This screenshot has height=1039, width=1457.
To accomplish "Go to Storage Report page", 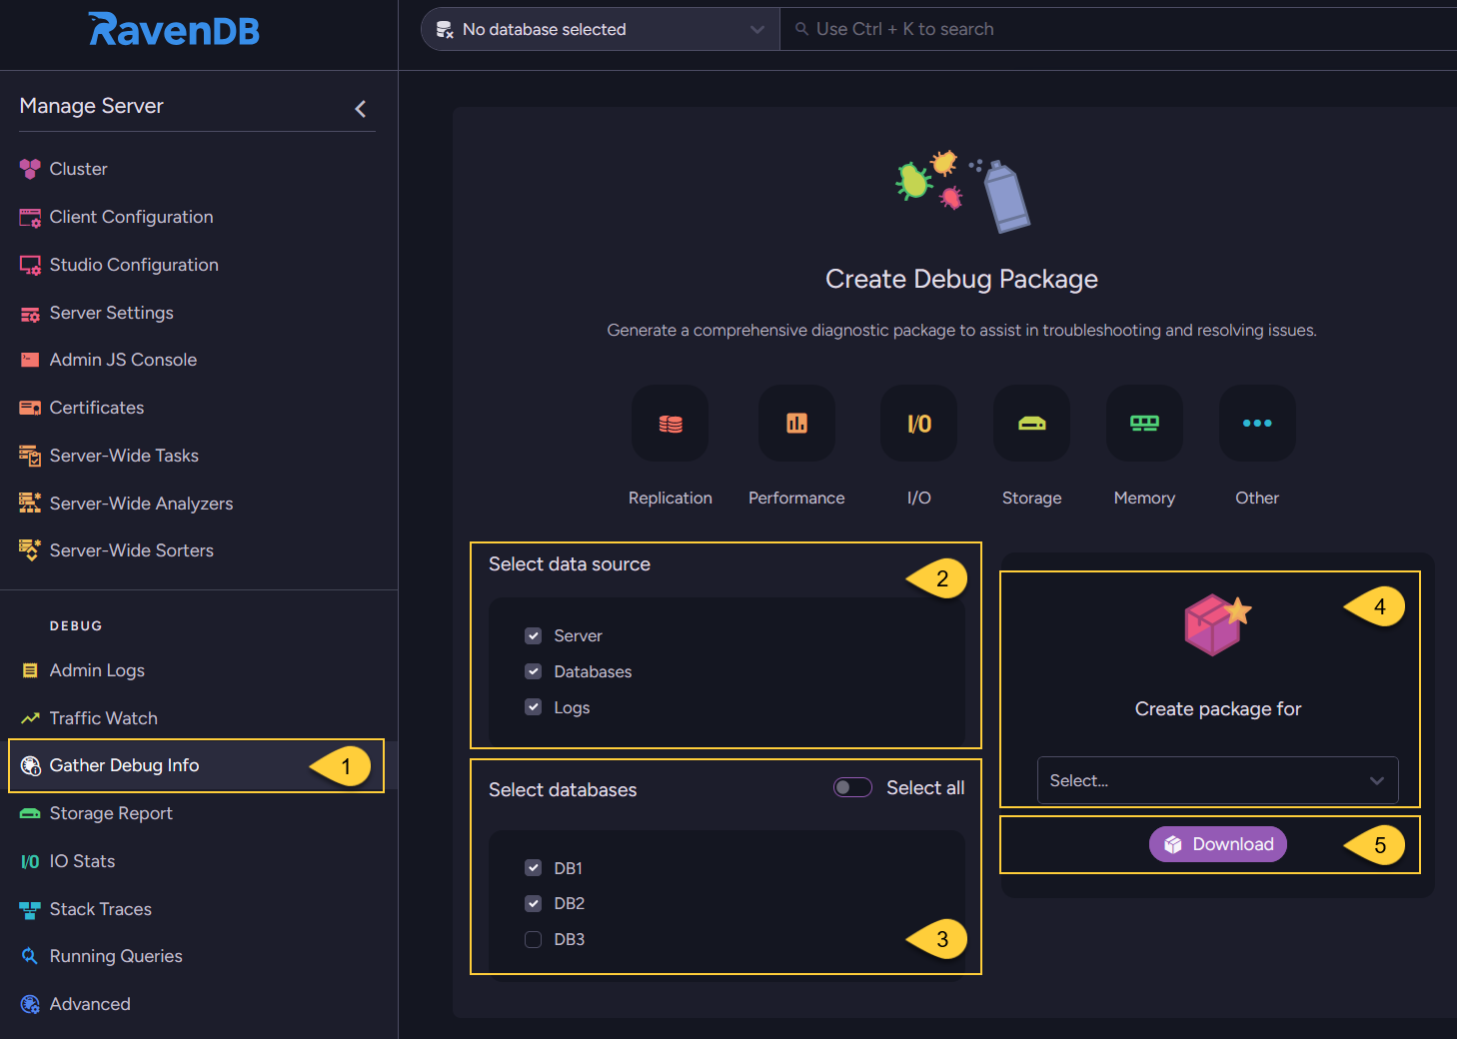I will pyautogui.click(x=111, y=813).
